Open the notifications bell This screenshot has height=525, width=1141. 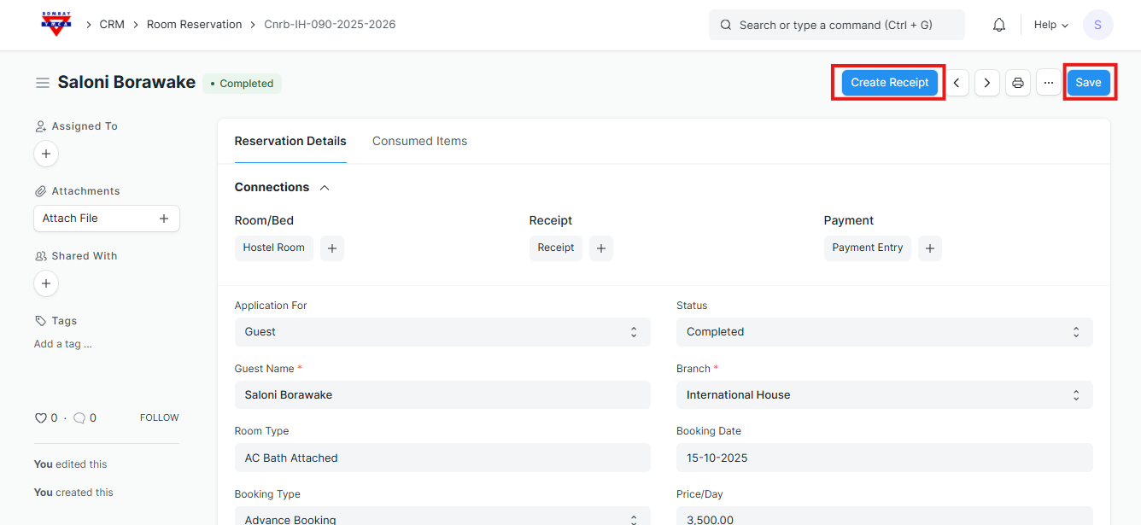998,25
